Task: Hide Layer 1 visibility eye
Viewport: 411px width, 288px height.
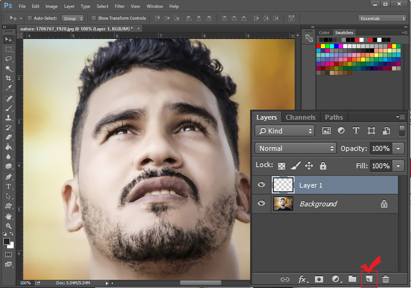Action: 261,185
